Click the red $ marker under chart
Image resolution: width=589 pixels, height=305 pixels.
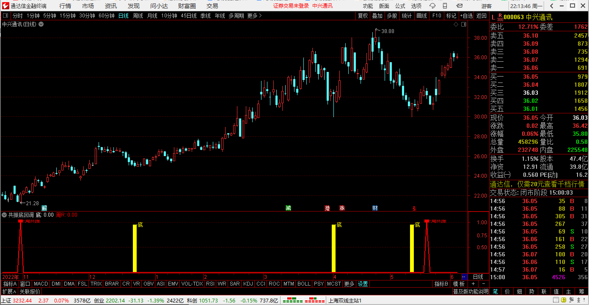414,208
